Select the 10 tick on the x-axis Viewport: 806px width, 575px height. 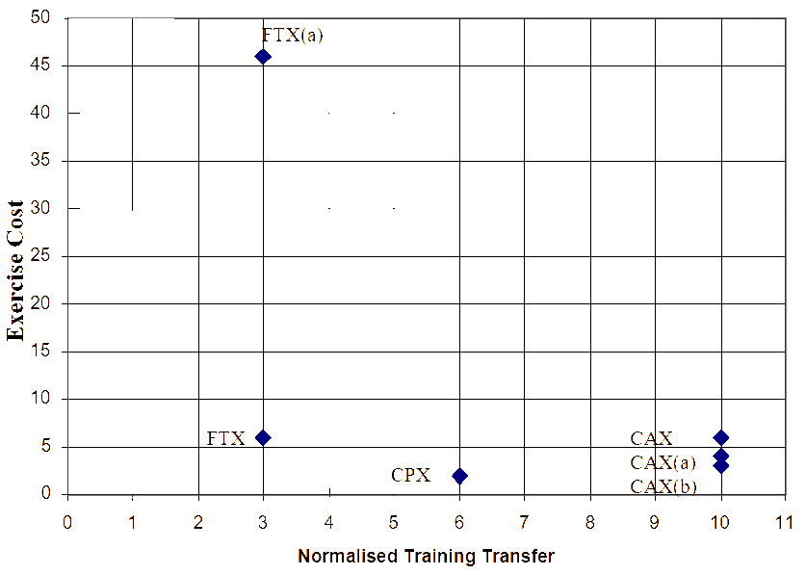(x=720, y=523)
